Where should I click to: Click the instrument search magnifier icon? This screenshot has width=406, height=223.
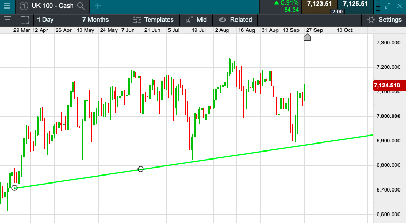[81, 6]
